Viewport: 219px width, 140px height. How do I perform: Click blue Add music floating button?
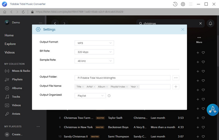[x=213, y=110]
